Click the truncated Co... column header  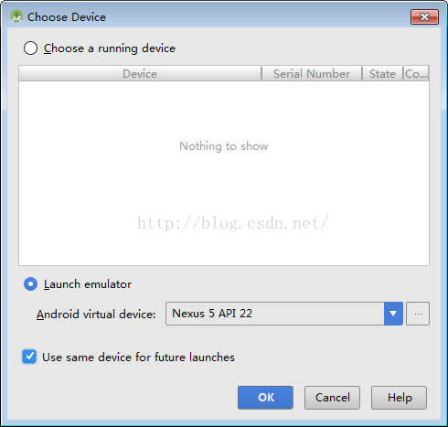tap(416, 74)
